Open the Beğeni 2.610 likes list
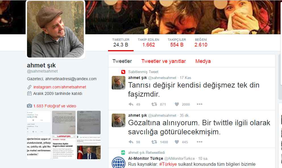Screen dimensions: 282x168 [x=201, y=42]
